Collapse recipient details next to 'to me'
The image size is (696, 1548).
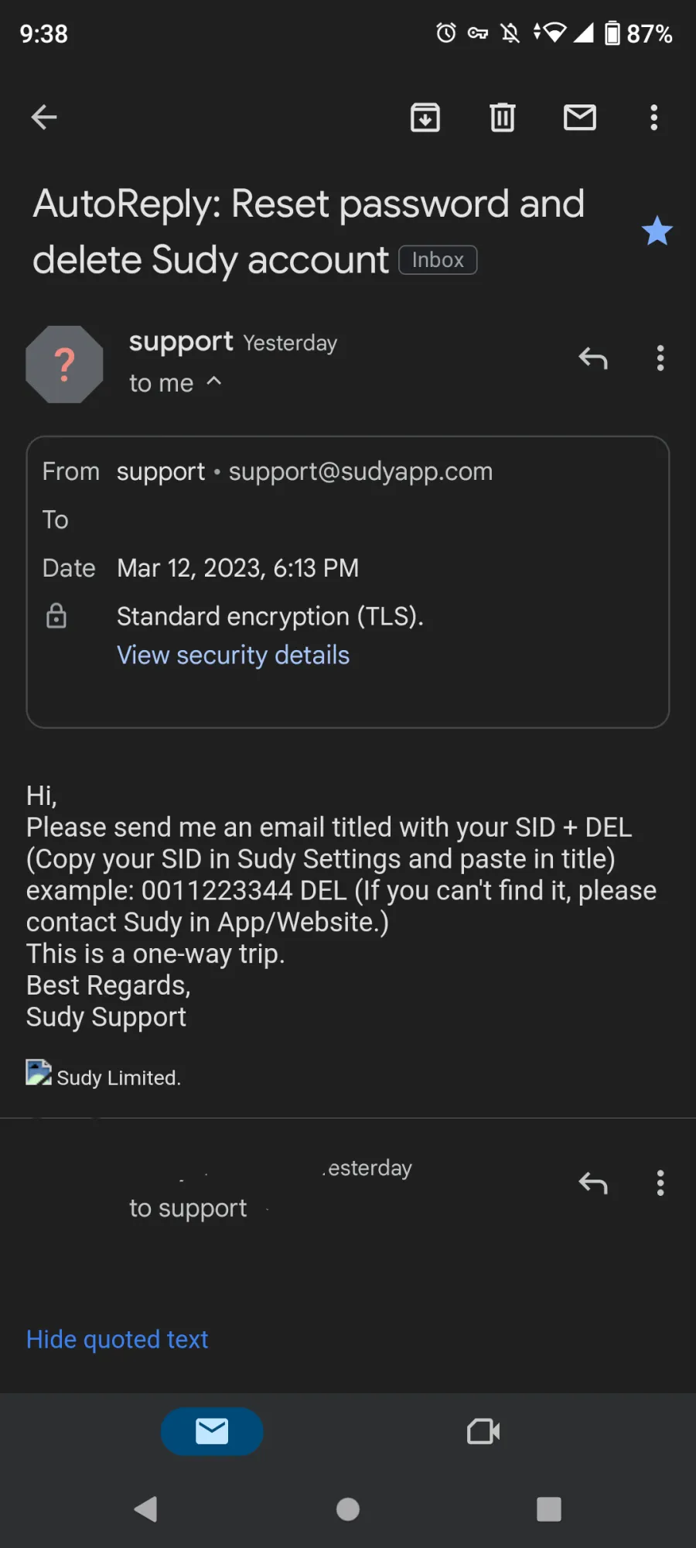pos(214,382)
